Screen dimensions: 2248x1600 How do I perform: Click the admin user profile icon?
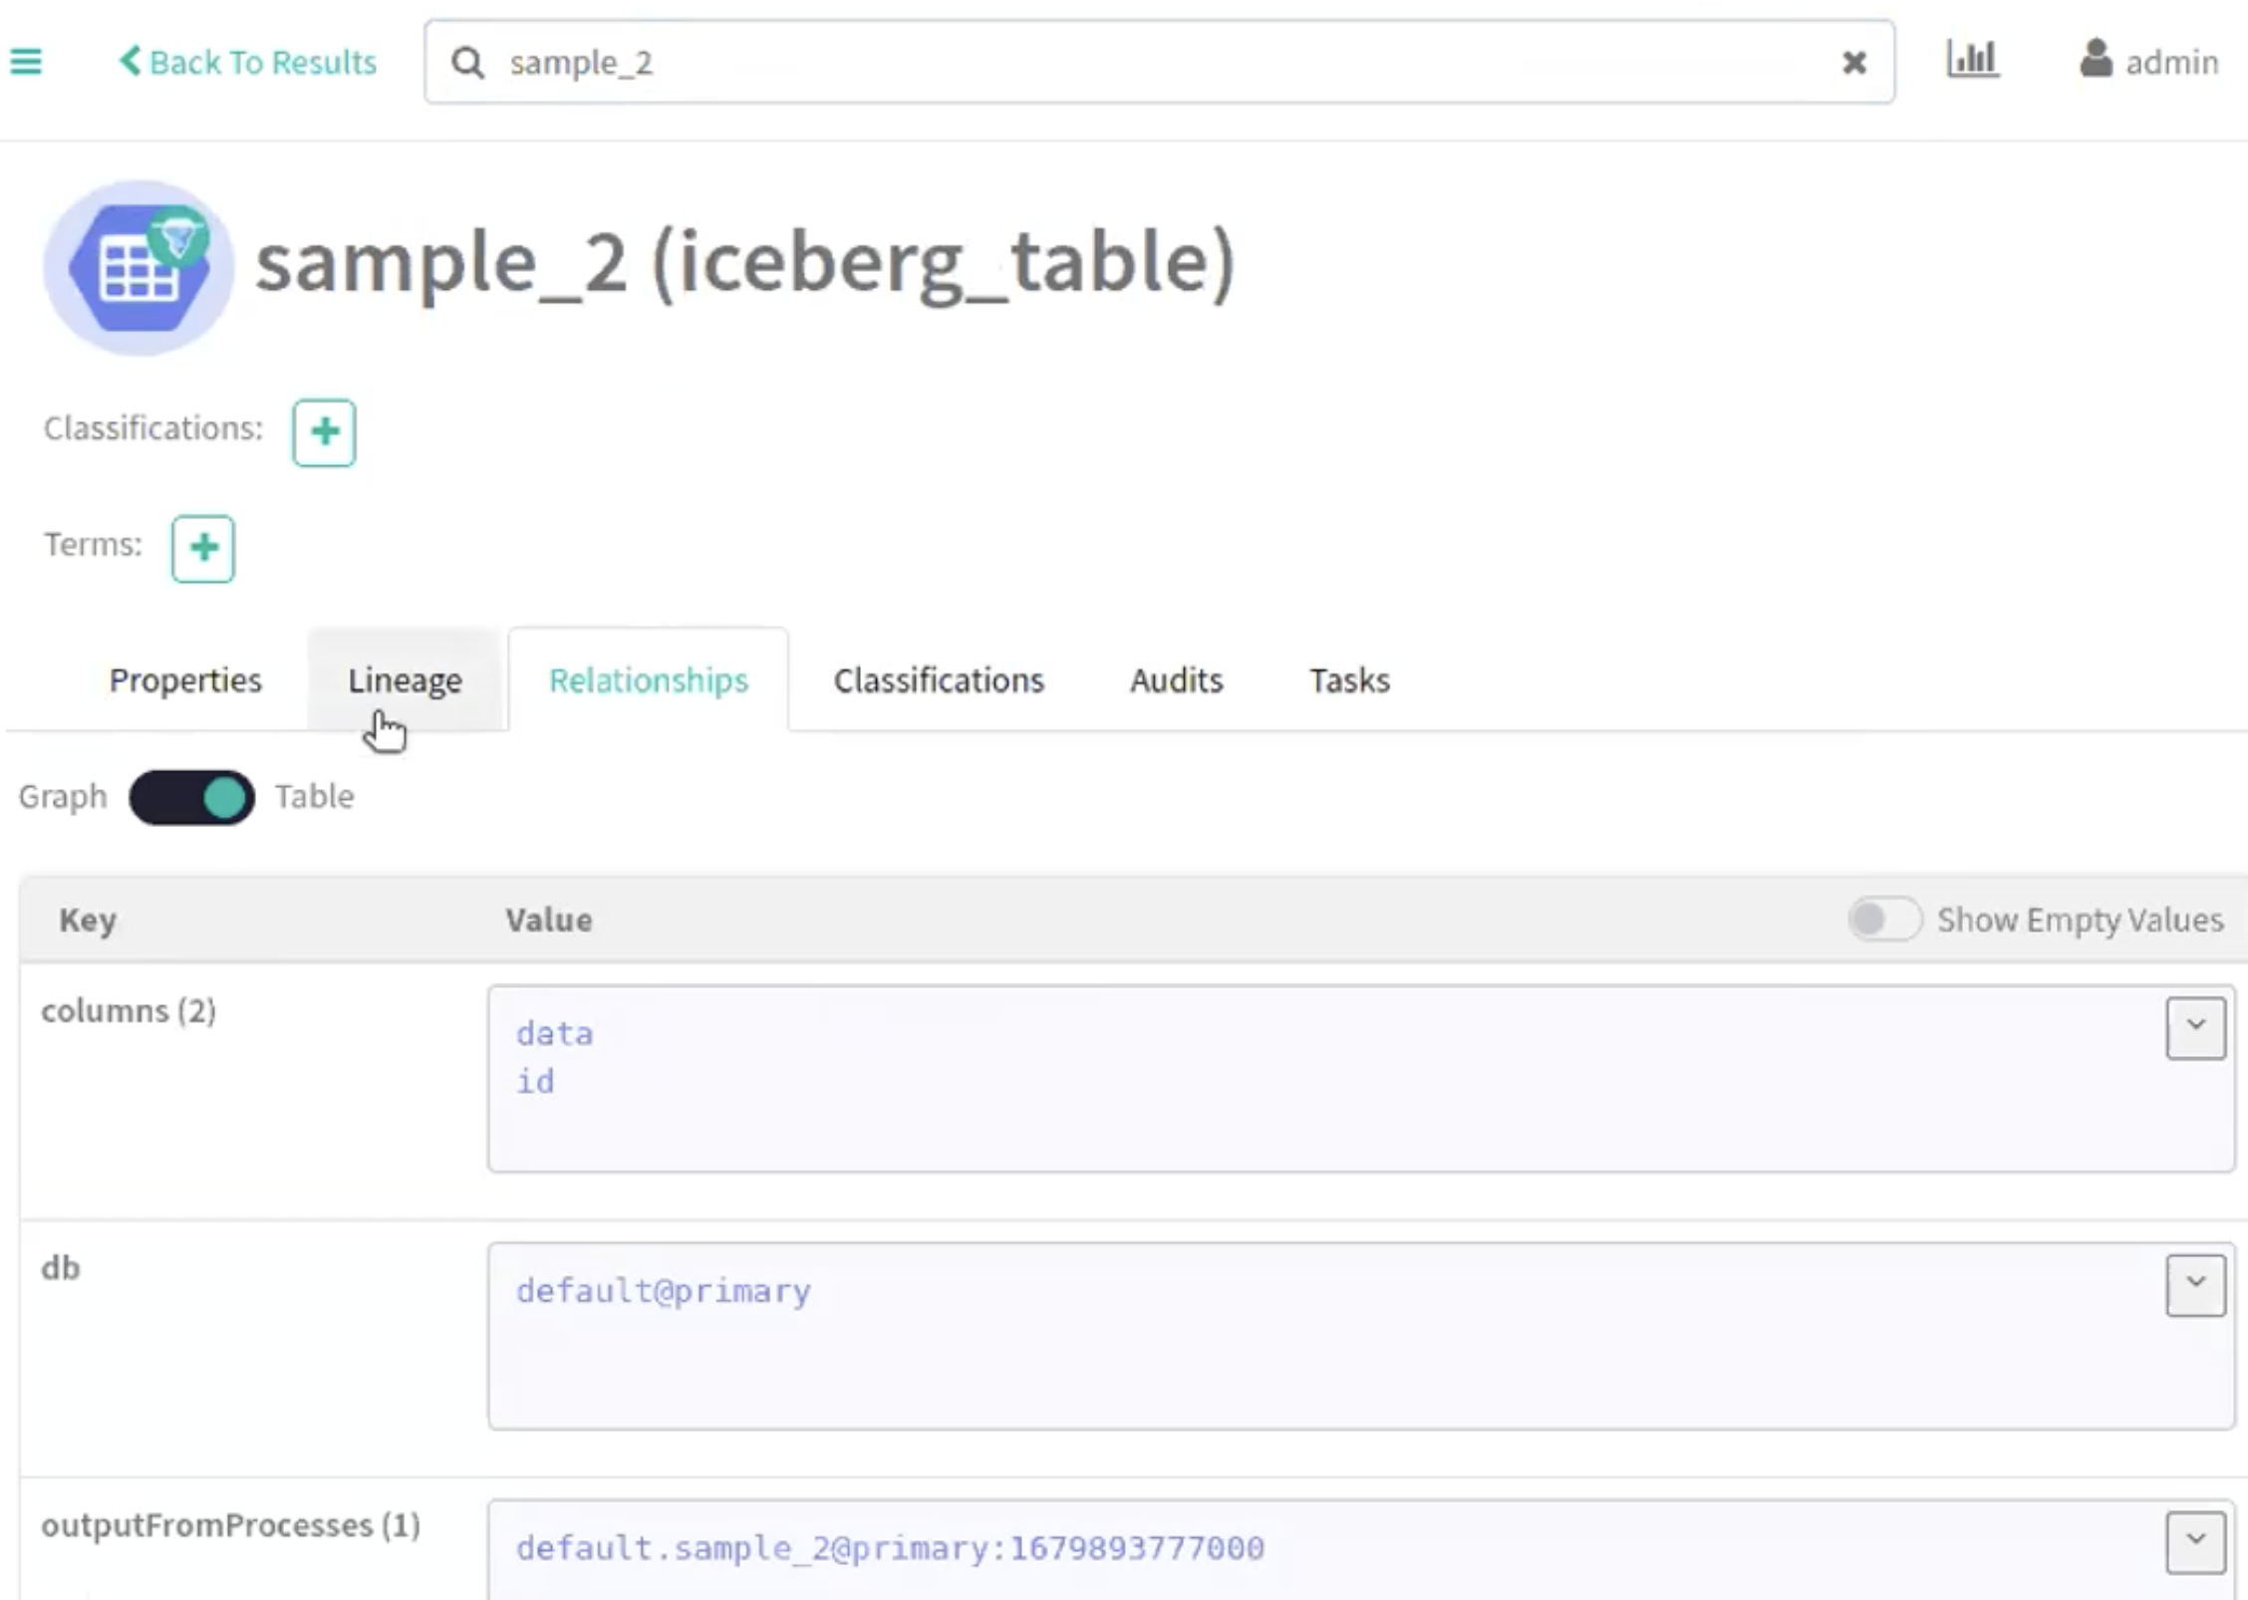point(2096,59)
